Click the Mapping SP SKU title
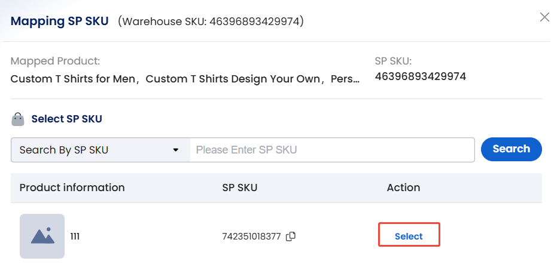The width and height of the screenshot is (551, 264). (60, 22)
